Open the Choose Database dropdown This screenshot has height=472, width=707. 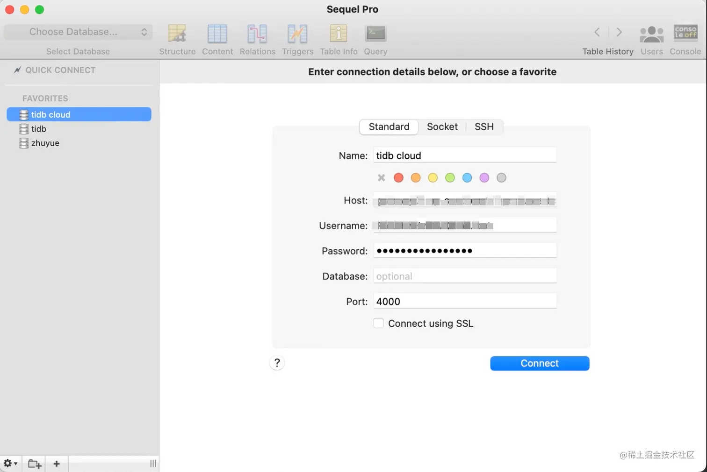(78, 32)
